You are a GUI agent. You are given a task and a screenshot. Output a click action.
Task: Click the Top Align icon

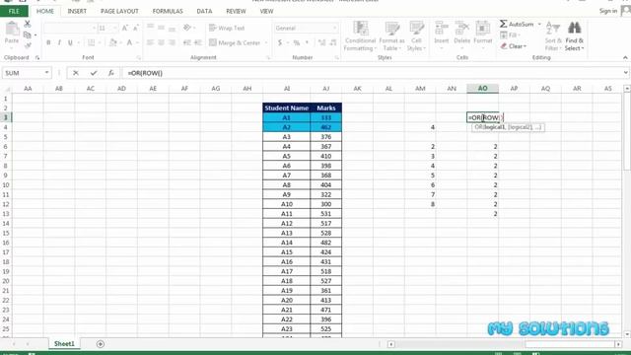click(x=150, y=28)
